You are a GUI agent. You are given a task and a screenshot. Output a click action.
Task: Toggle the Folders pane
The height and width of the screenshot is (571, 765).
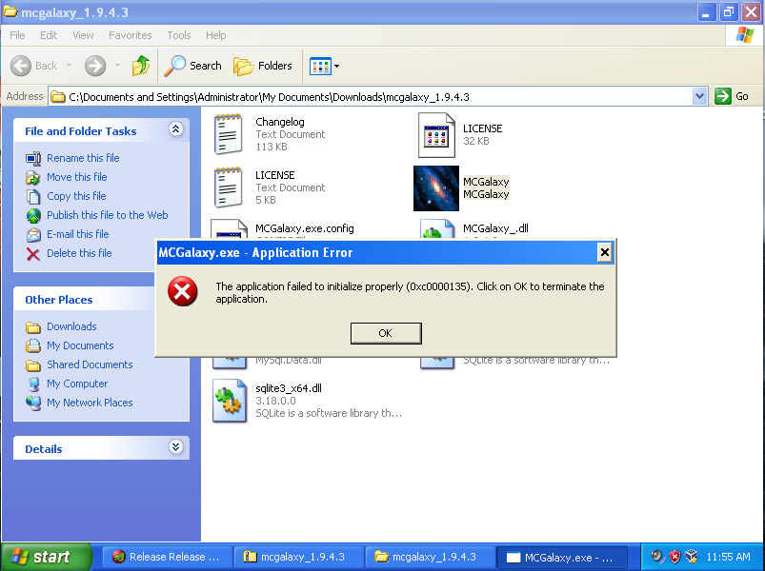click(263, 66)
